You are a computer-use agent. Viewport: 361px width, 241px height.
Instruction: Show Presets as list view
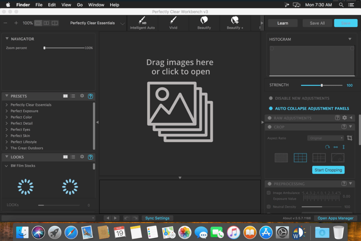click(x=73, y=96)
